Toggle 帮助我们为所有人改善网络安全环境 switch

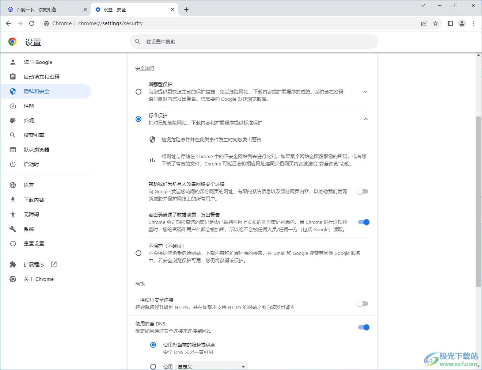pos(363,191)
